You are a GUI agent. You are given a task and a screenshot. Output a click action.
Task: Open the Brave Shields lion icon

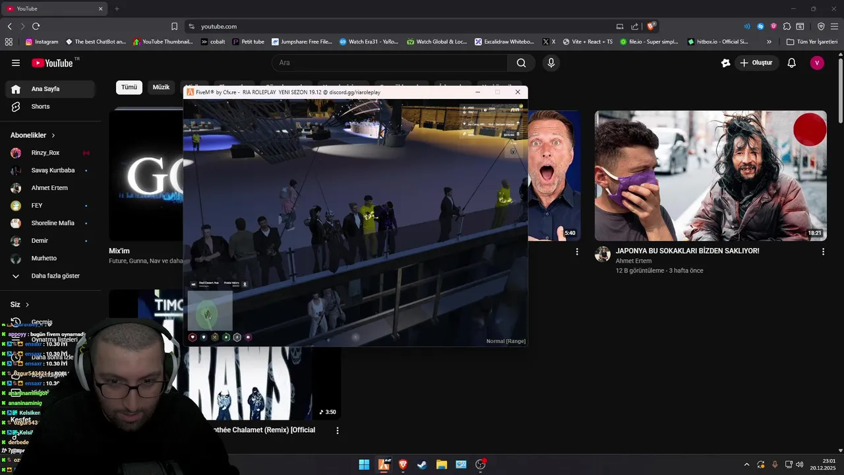pyautogui.click(x=651, y=26)
